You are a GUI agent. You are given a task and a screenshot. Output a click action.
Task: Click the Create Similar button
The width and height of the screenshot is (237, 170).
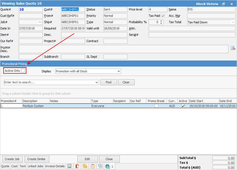click(x=37, y=159)
